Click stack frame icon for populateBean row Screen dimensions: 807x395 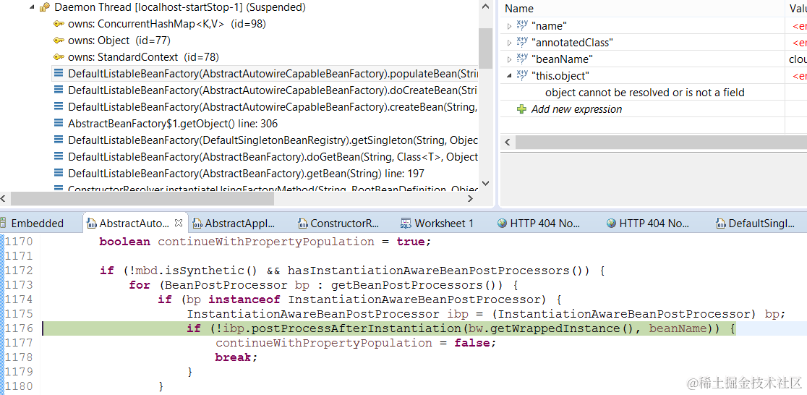point(59,74)
